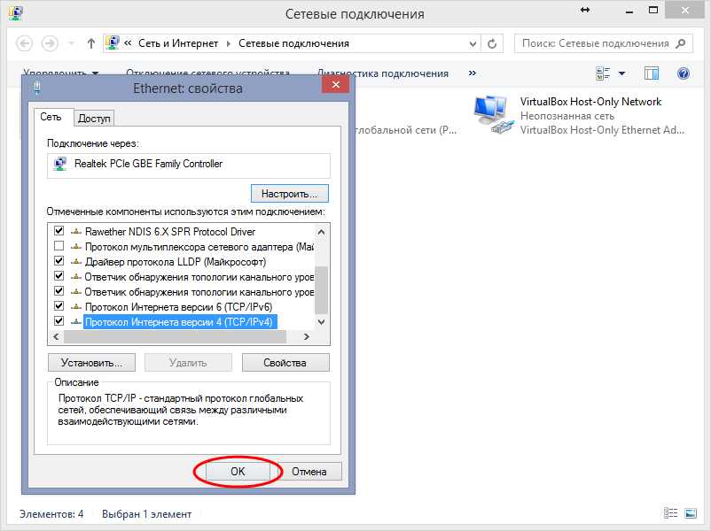Select Протокол мультиплексора сетевого адаптера row
The width and height of the screenshot is (711, 531).
(199, 247)
